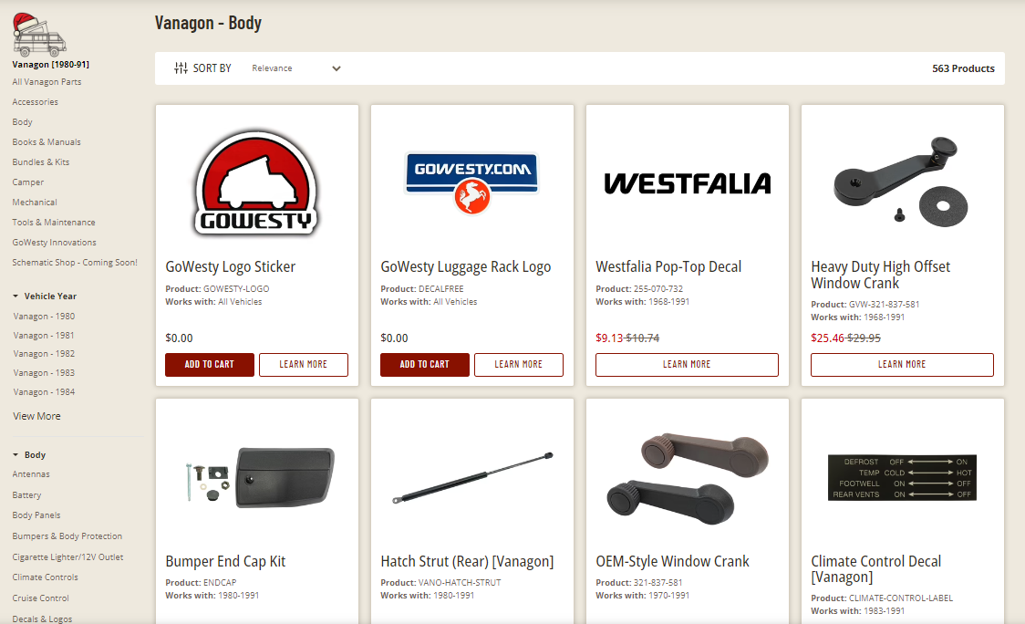
Task: Open GoWesty Logo Sticker product title
Action: 230,267
